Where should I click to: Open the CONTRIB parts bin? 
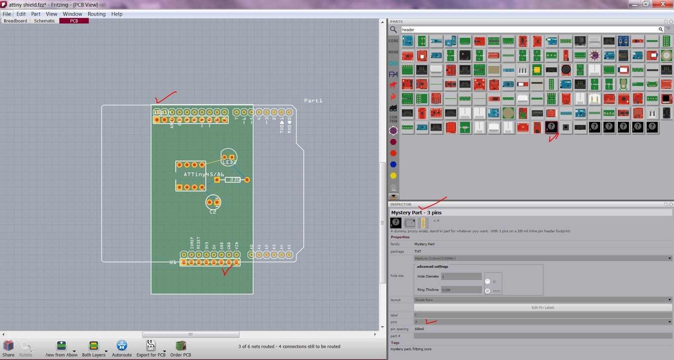click(393, 119)
